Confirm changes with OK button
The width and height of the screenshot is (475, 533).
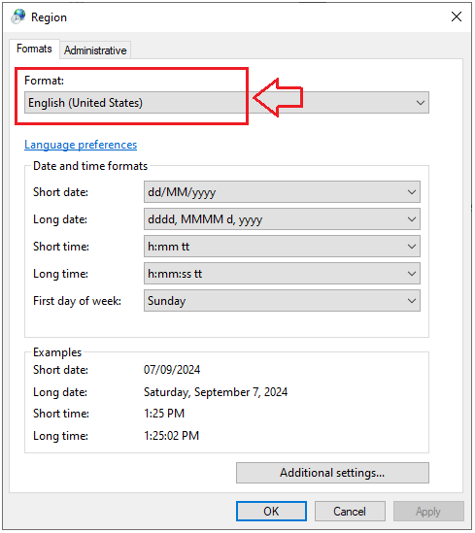[x=271, y=512]
